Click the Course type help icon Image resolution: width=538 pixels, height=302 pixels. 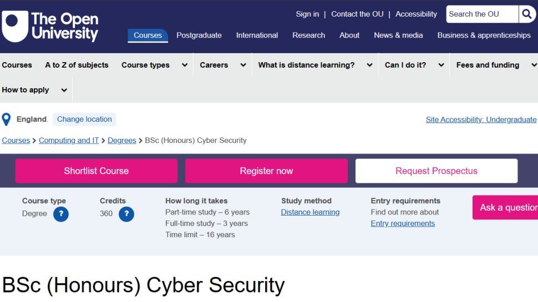pos(61,214)
